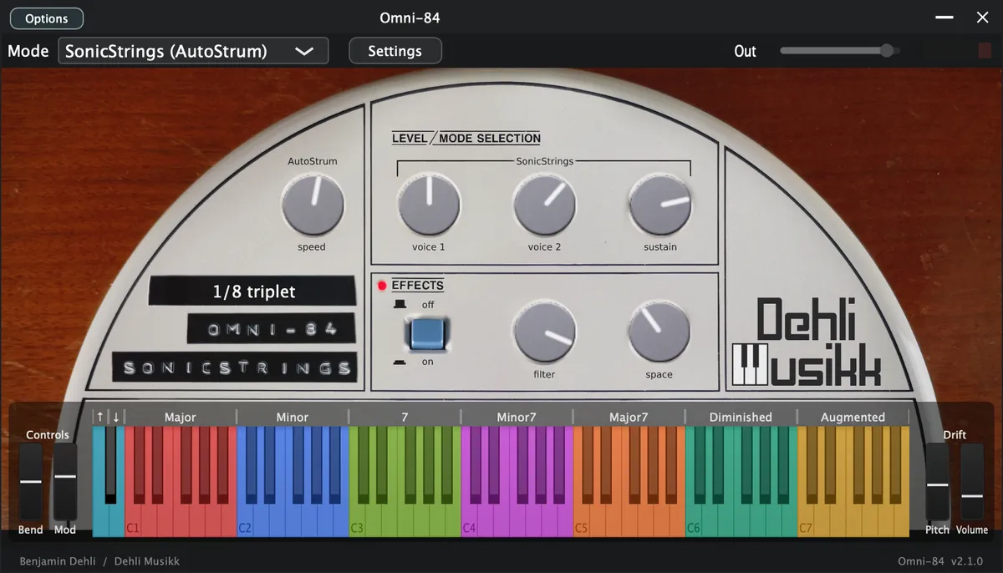Select the Minor chord section label
Screen dimensions: 1003x573
(293, 417)
